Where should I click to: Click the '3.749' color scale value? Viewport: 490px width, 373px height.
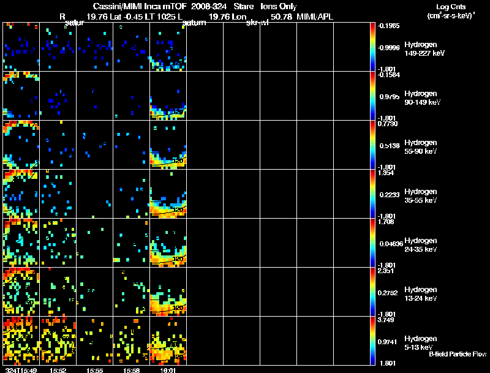click(386, 320)
